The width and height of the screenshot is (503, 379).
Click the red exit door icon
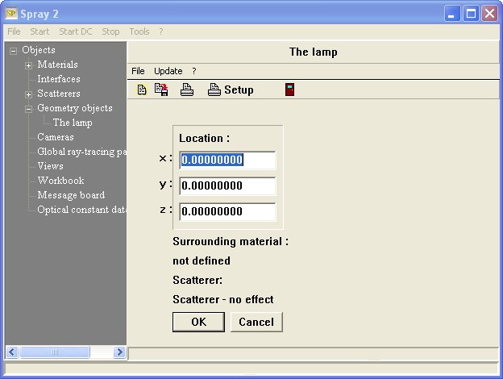click(x=289, y=90)
